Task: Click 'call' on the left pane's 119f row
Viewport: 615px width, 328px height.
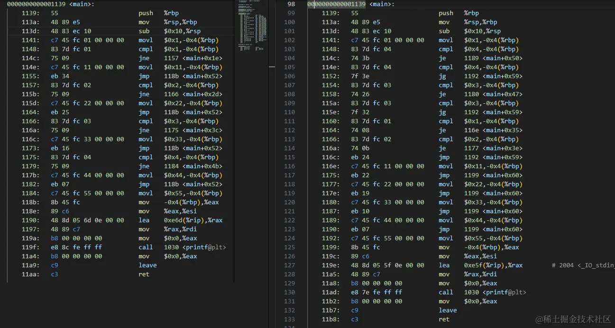Action: pos(146,247)
